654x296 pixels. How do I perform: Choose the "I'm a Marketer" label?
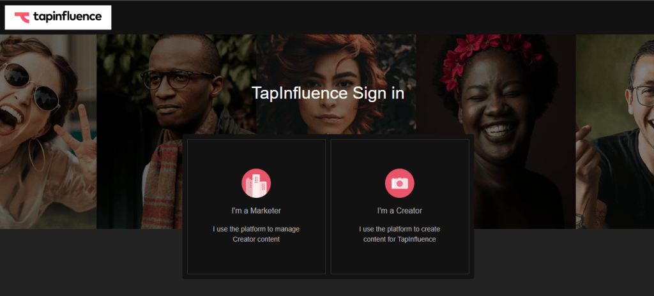tap(256, 211)
